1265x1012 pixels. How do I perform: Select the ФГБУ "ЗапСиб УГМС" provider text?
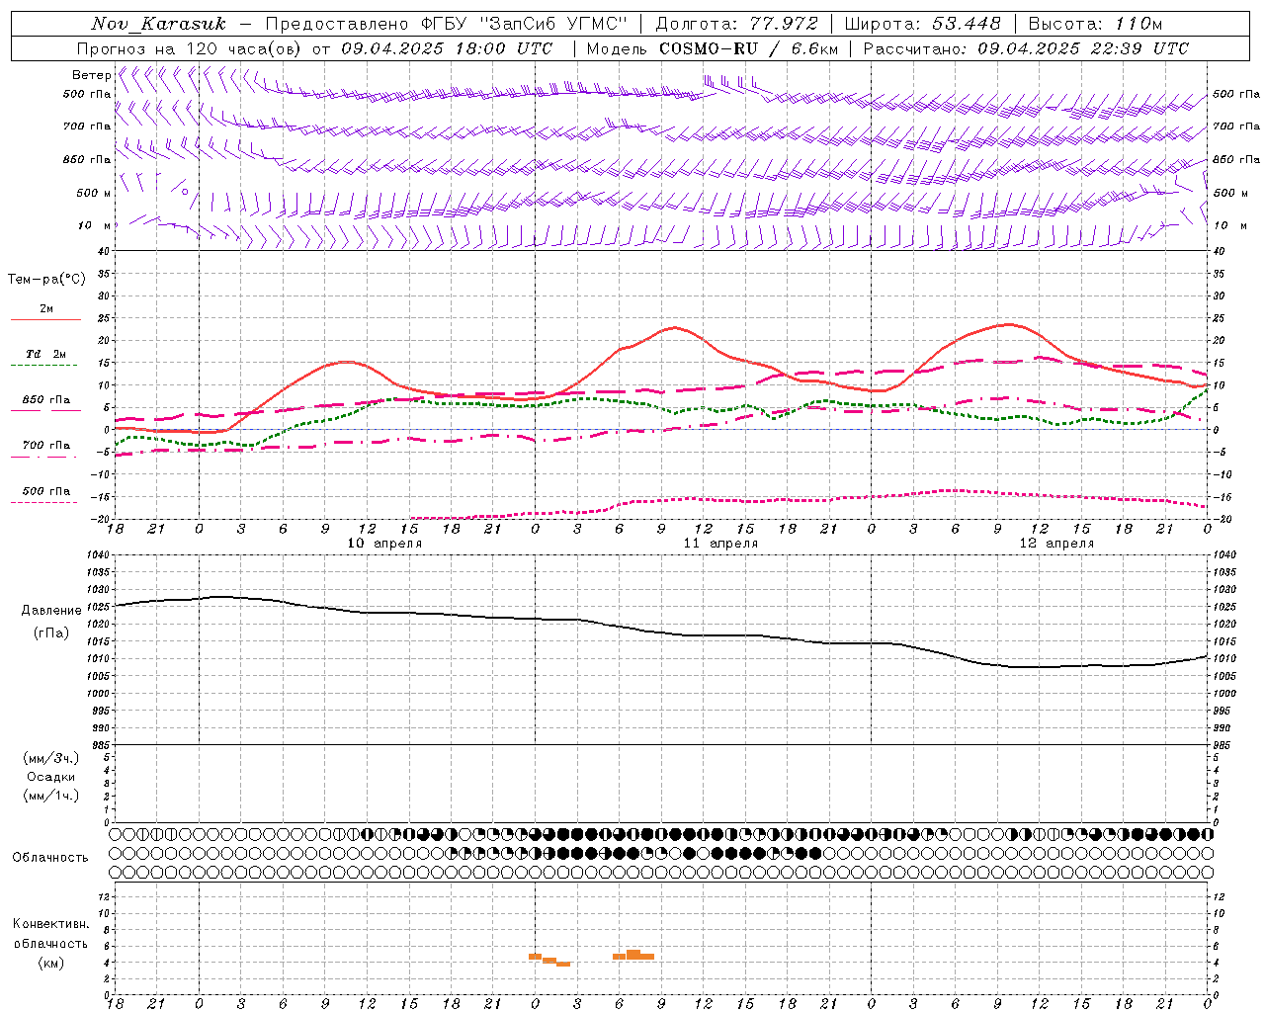(526, 24)
